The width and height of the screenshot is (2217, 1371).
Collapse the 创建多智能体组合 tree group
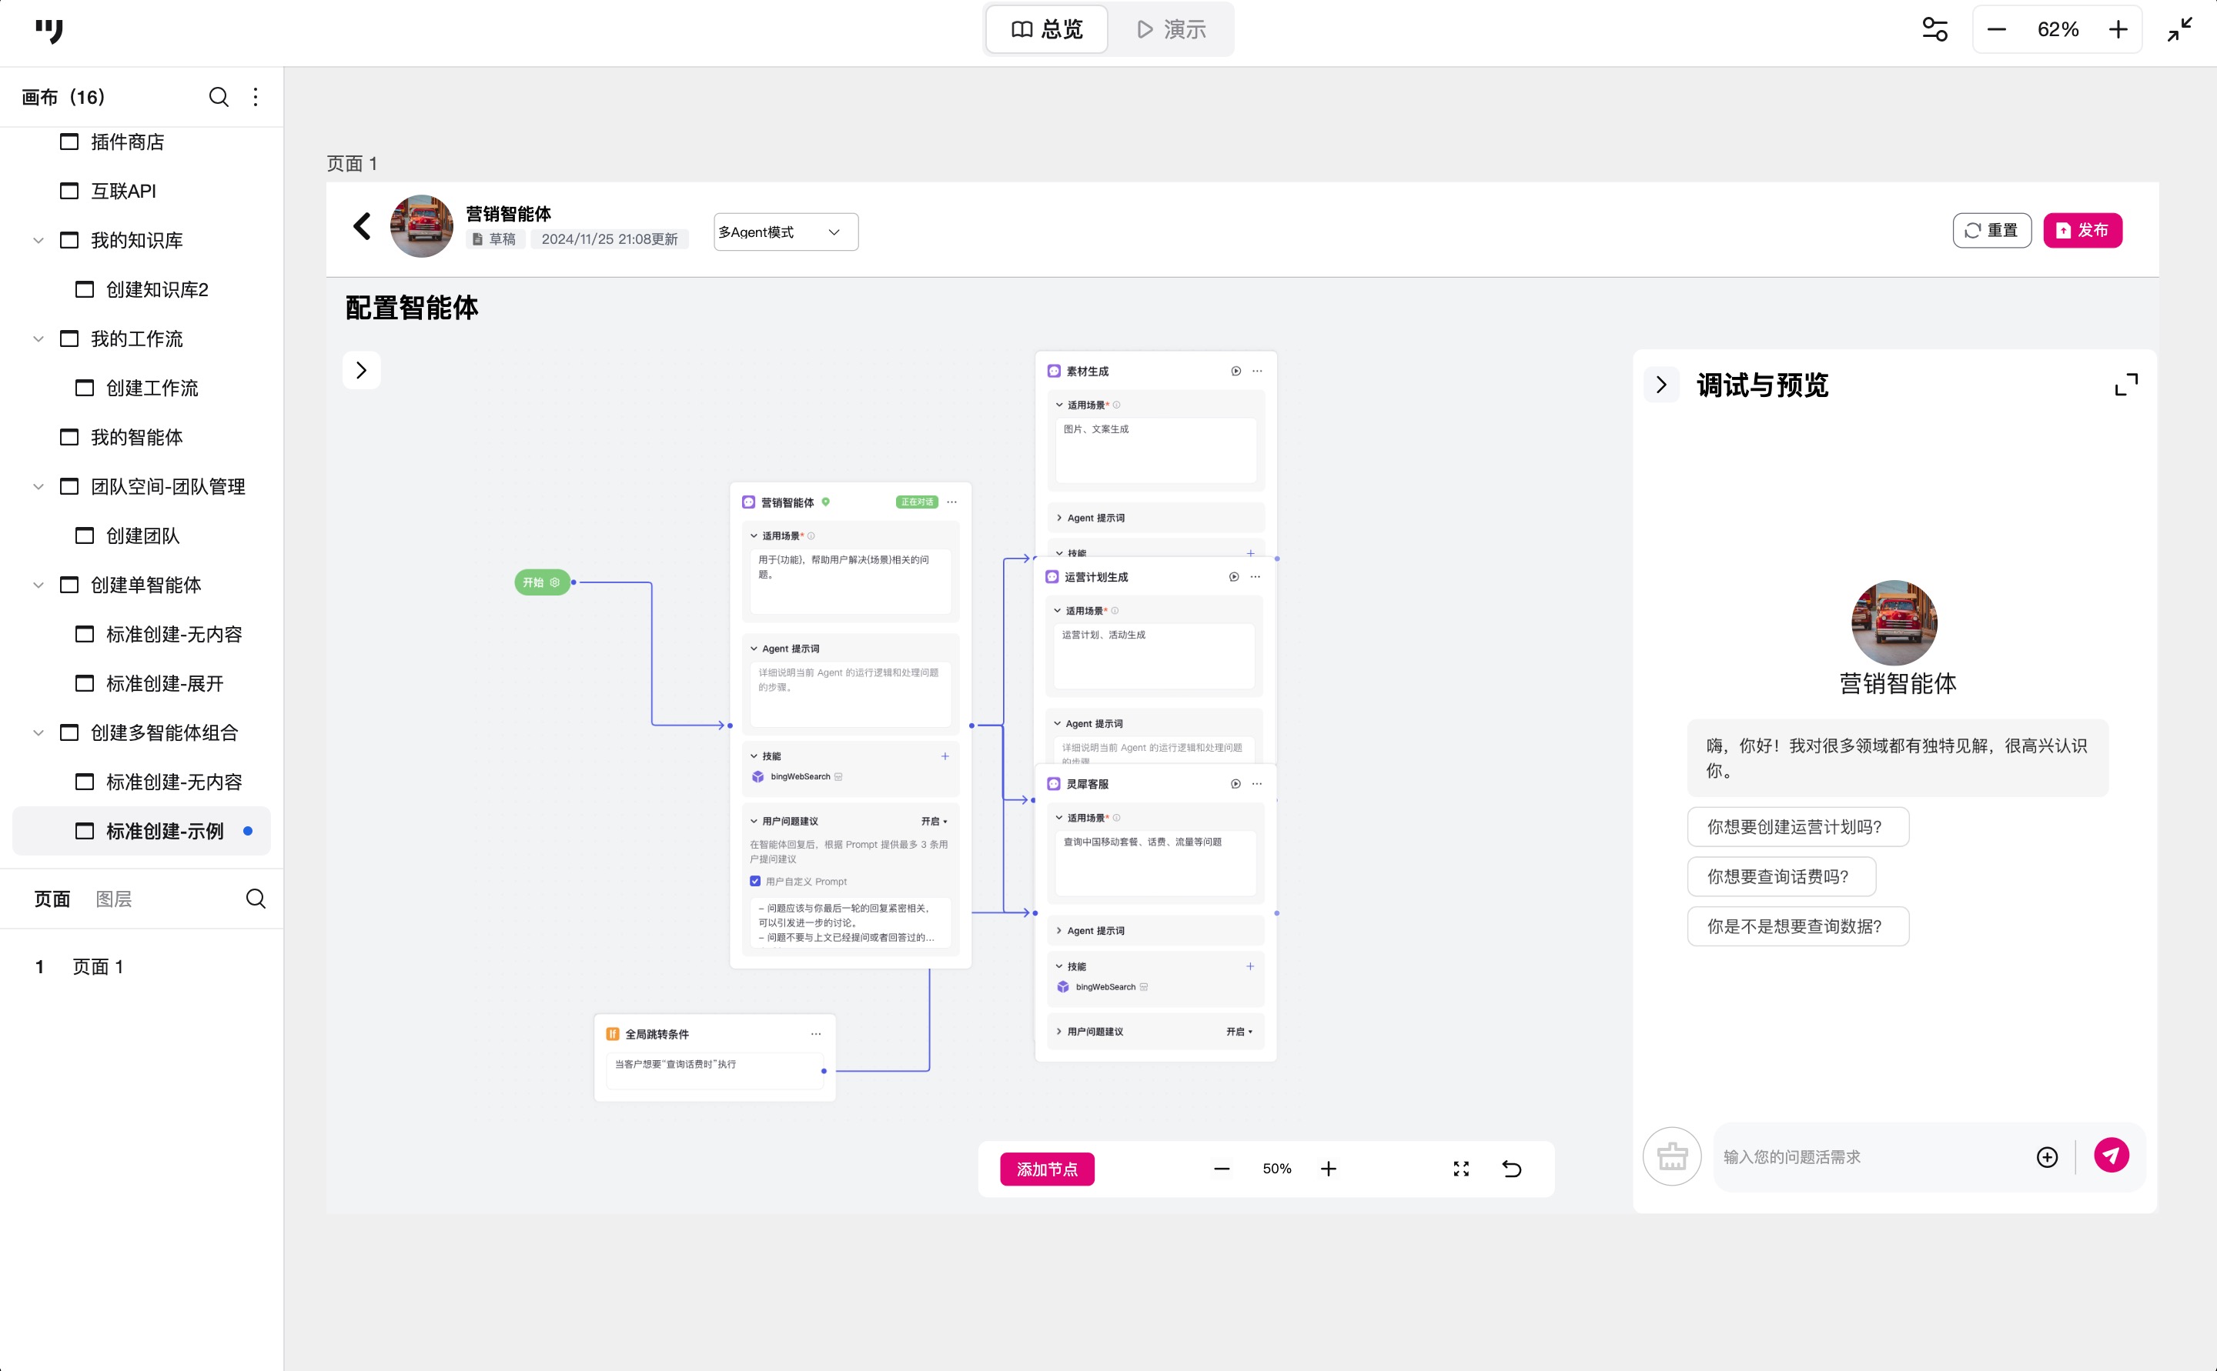(x=38, y=732)
